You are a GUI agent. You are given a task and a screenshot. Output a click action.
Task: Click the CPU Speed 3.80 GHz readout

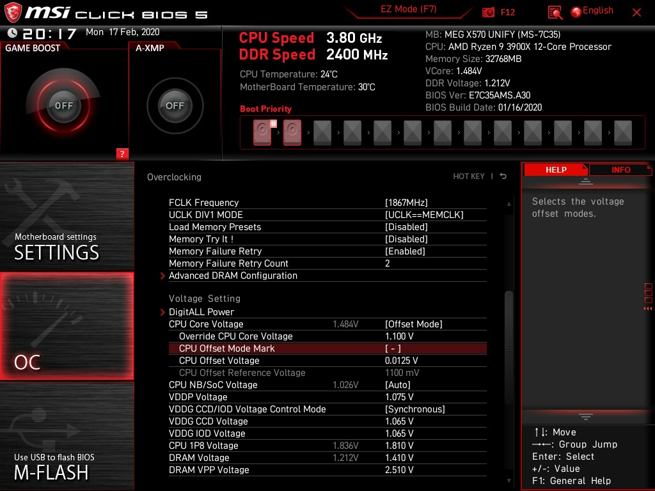310,38
